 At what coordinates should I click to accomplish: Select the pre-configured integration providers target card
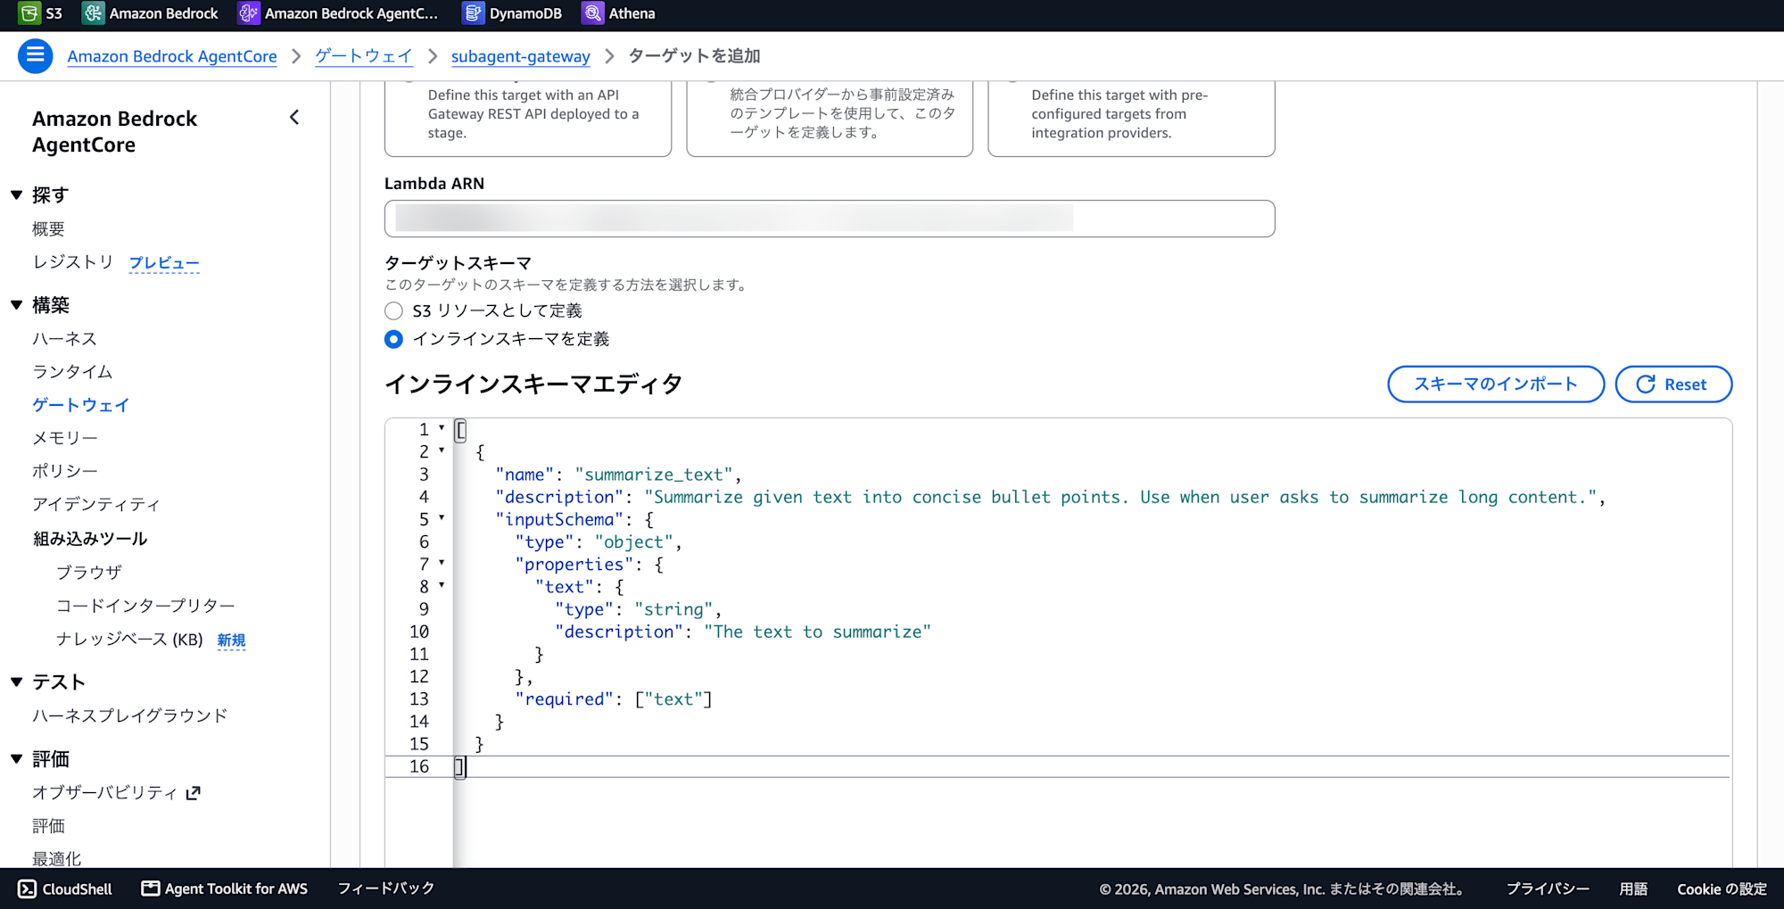tap(1131, 119)
